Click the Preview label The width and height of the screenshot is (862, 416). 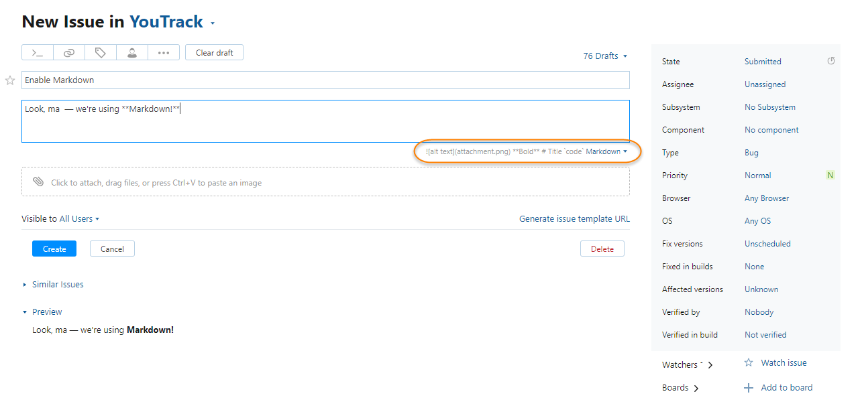click(x=47, y=312)
